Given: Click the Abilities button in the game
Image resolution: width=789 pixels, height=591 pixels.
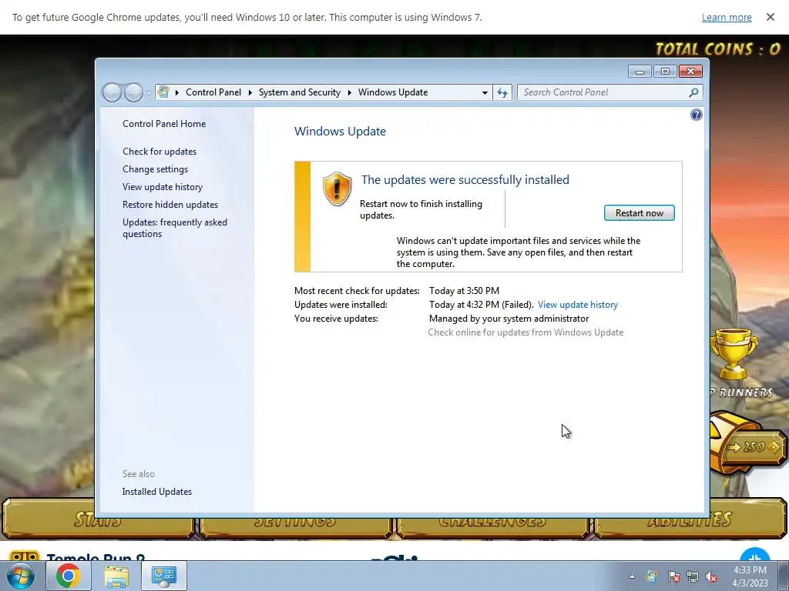Looking at the screenshot, I should (690, 519).
